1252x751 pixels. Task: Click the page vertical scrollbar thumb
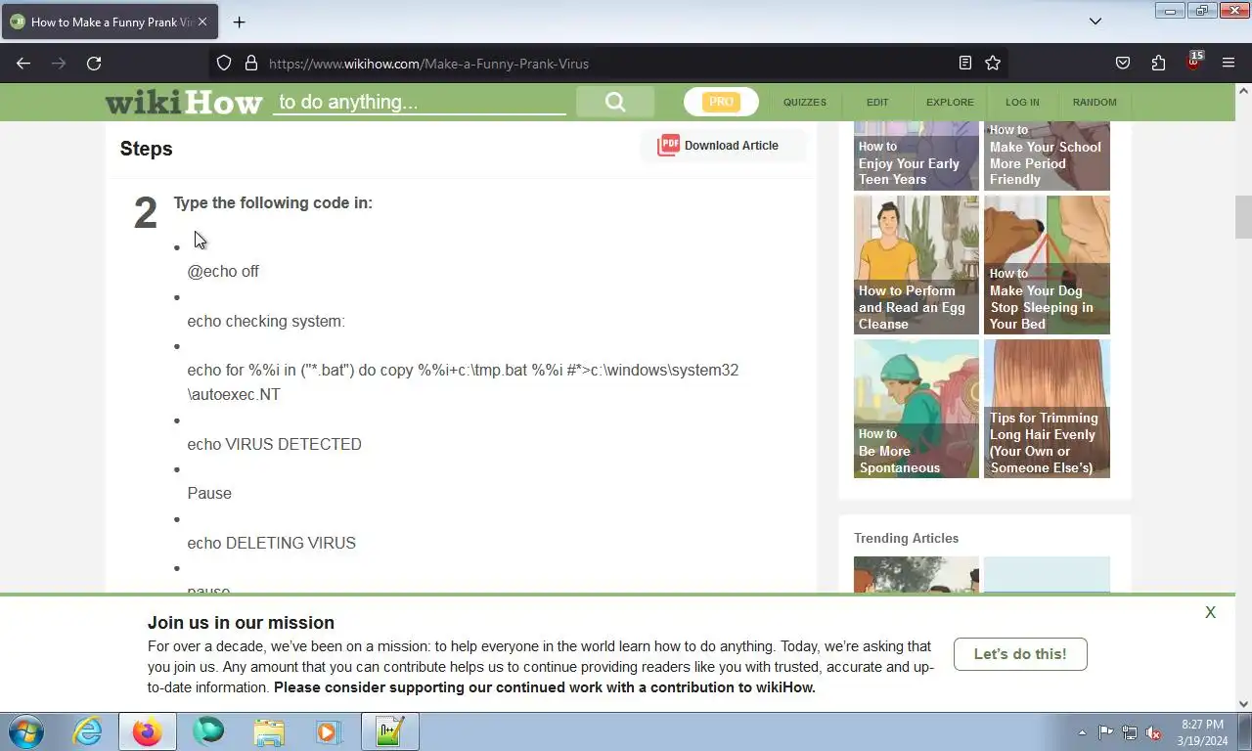click(1243, 217)
